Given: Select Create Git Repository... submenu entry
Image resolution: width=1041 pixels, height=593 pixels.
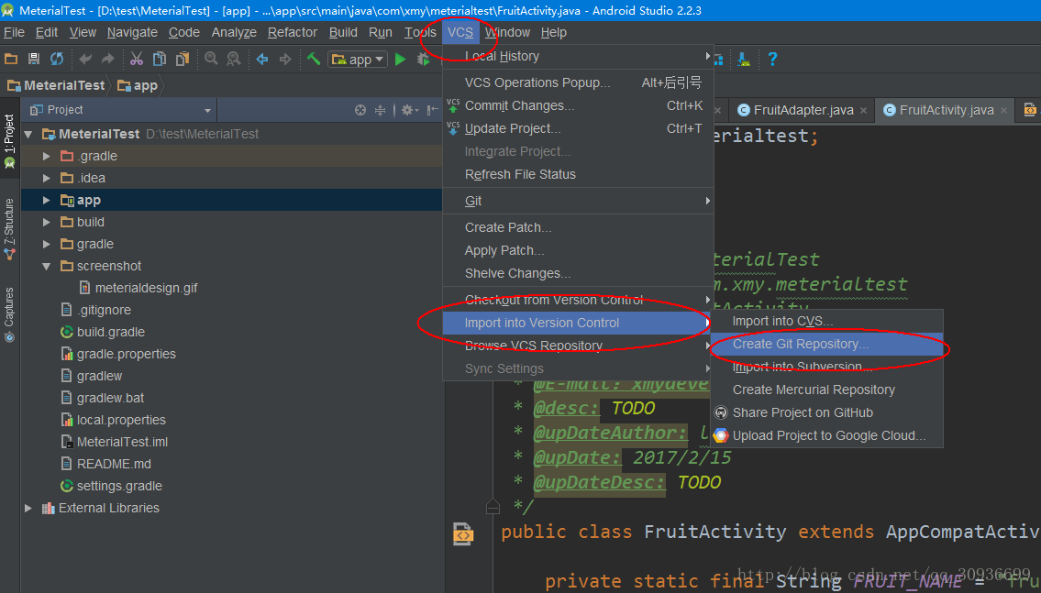Looking at the screenshot, I should click(826, 345).
